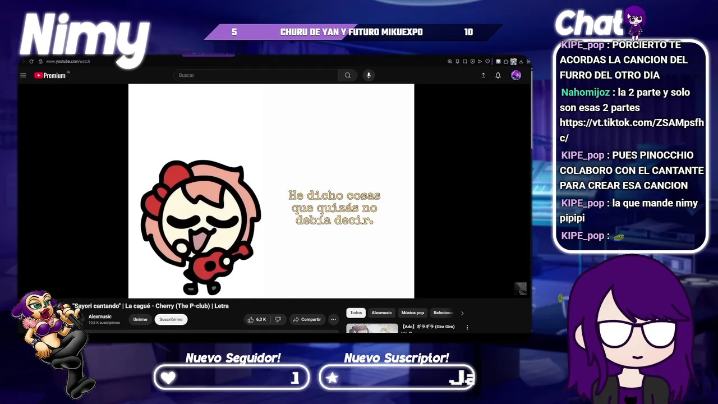
Task: Open the YouTube account avatar menu
Action: pyautogui.click(x=516, y=75)
